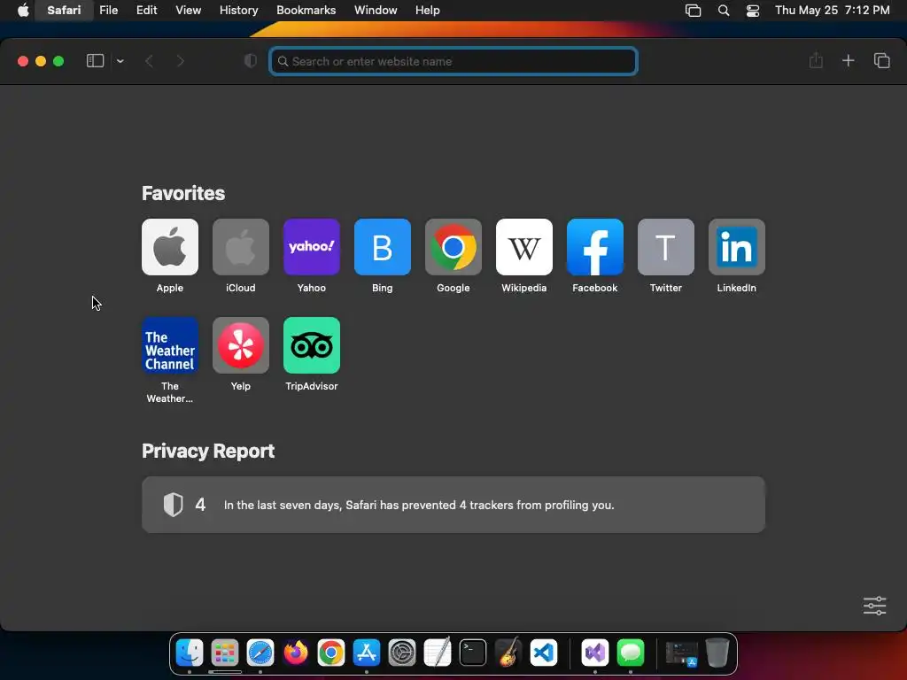Open the Yelp favorite
This screenshot has height=680, width=907.
click(x=241, y=345)
